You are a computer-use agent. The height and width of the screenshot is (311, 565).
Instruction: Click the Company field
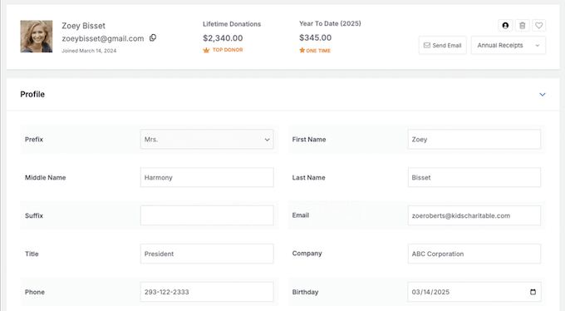[474, 254]
